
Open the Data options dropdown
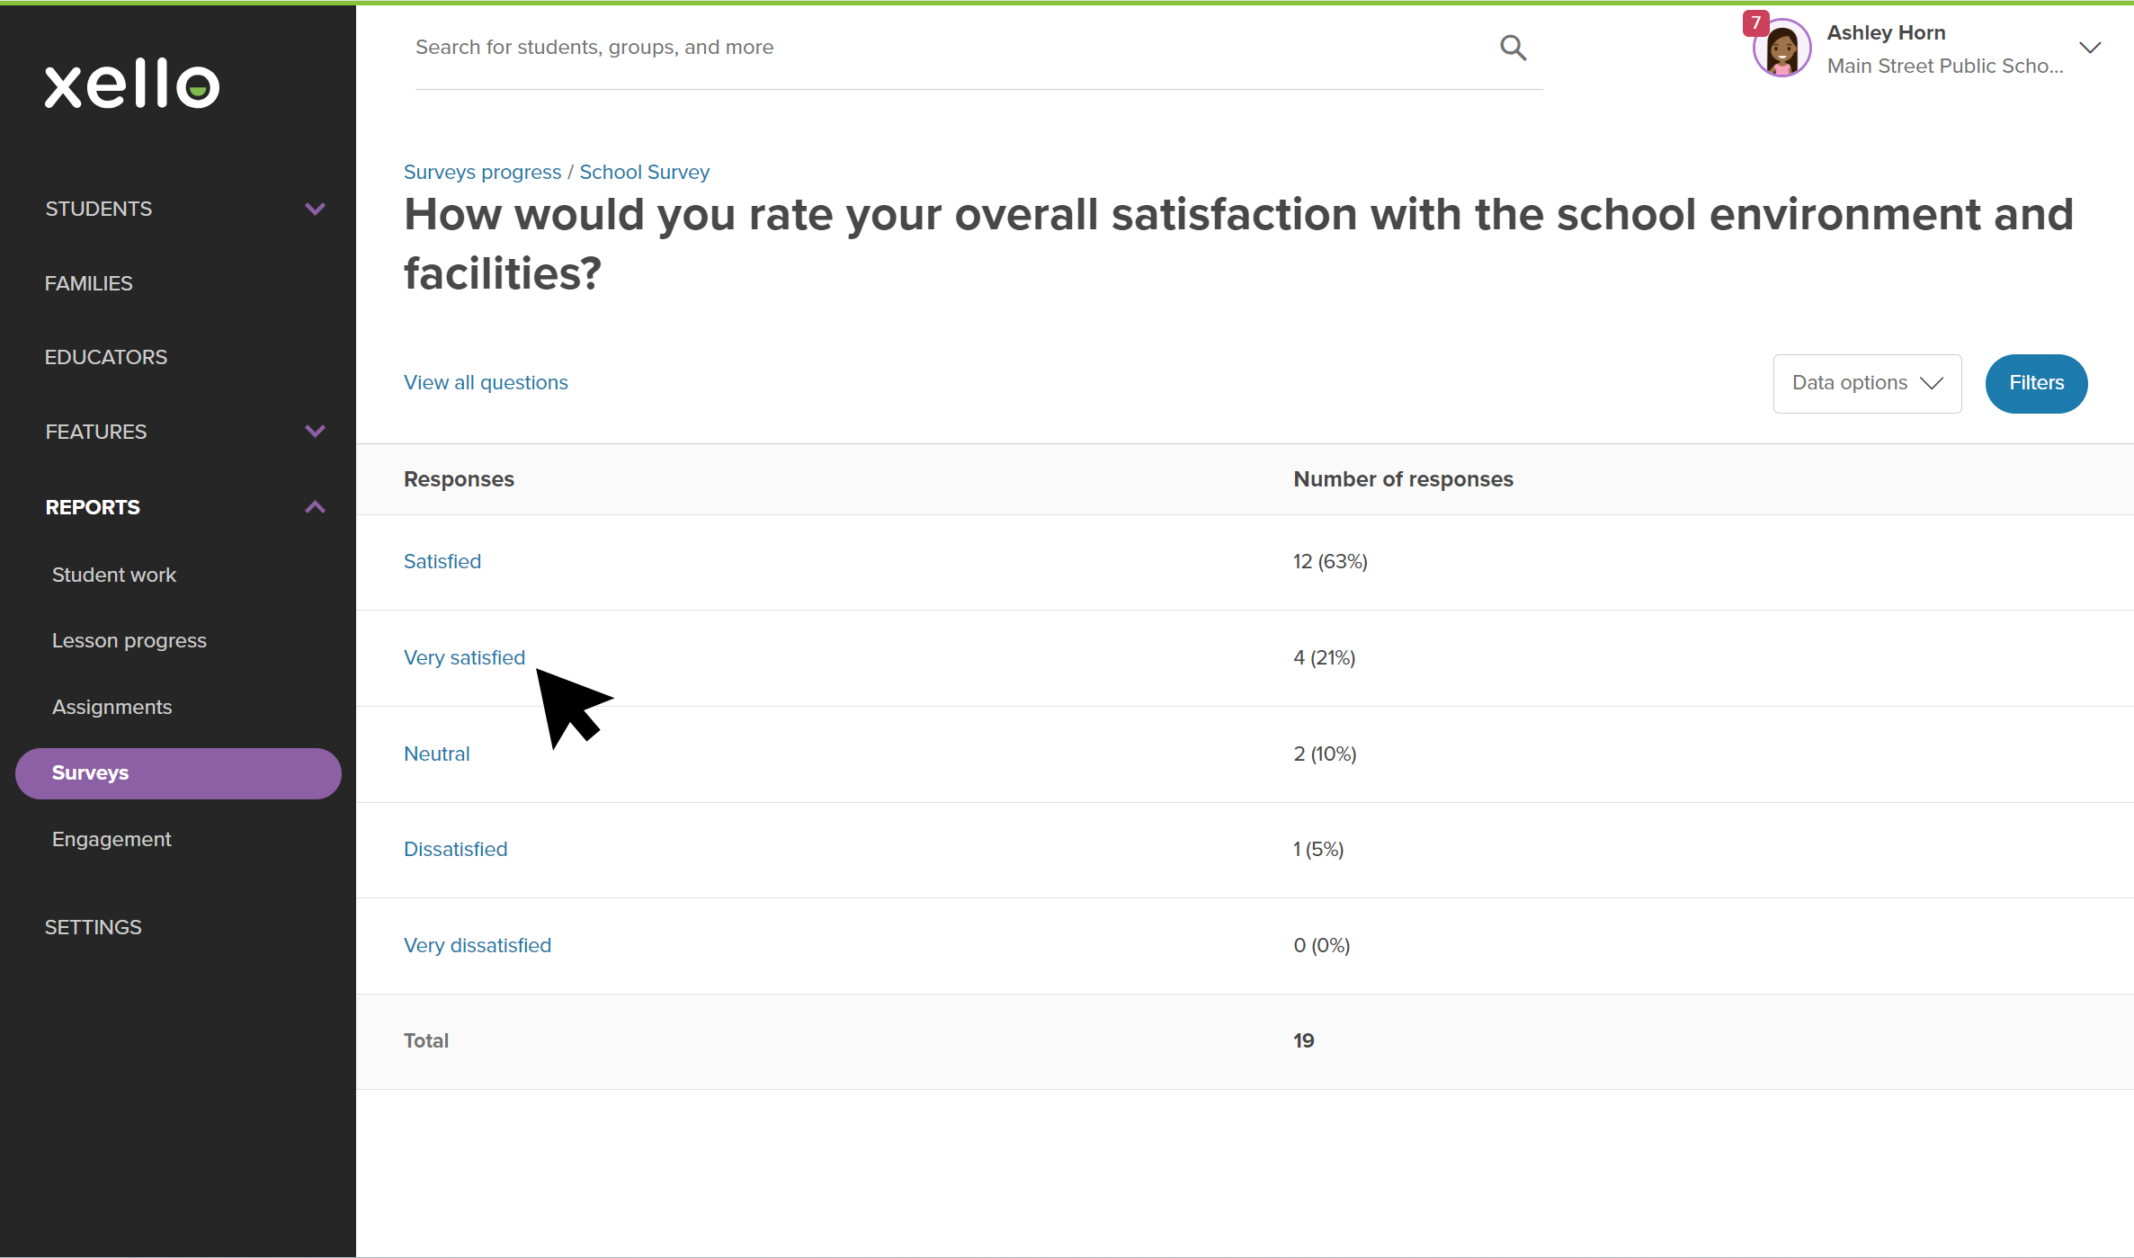pyautogui.click(x=1867, y=383)
